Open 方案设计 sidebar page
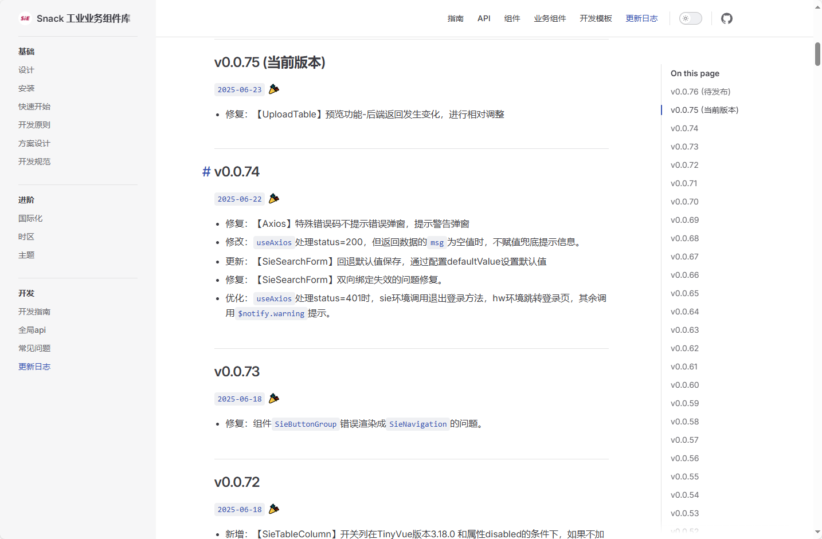The image size is (822, 539). 34,143
